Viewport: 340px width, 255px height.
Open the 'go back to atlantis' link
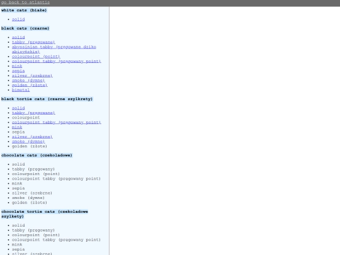25,3
